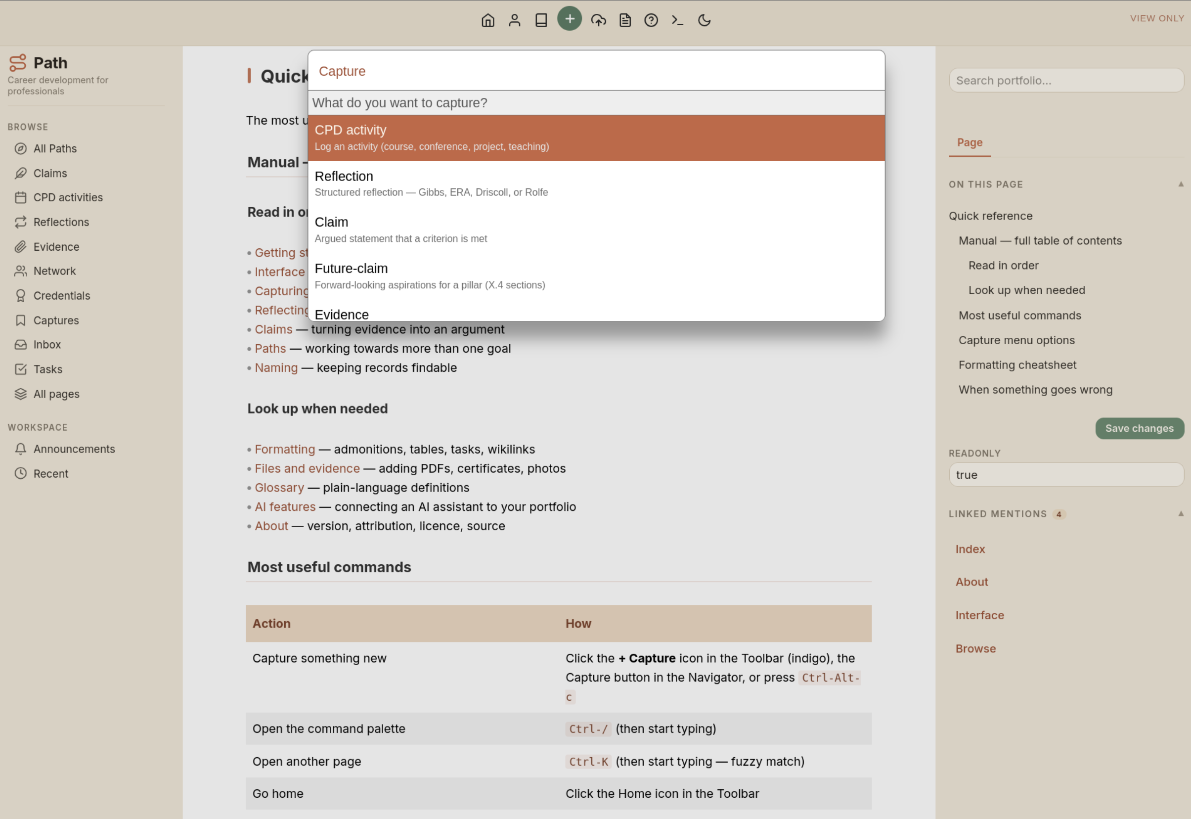The width and height of the screenshot is (1191, 819).
Task: Open the Index linked mention
Action: [x=970, y=549]
